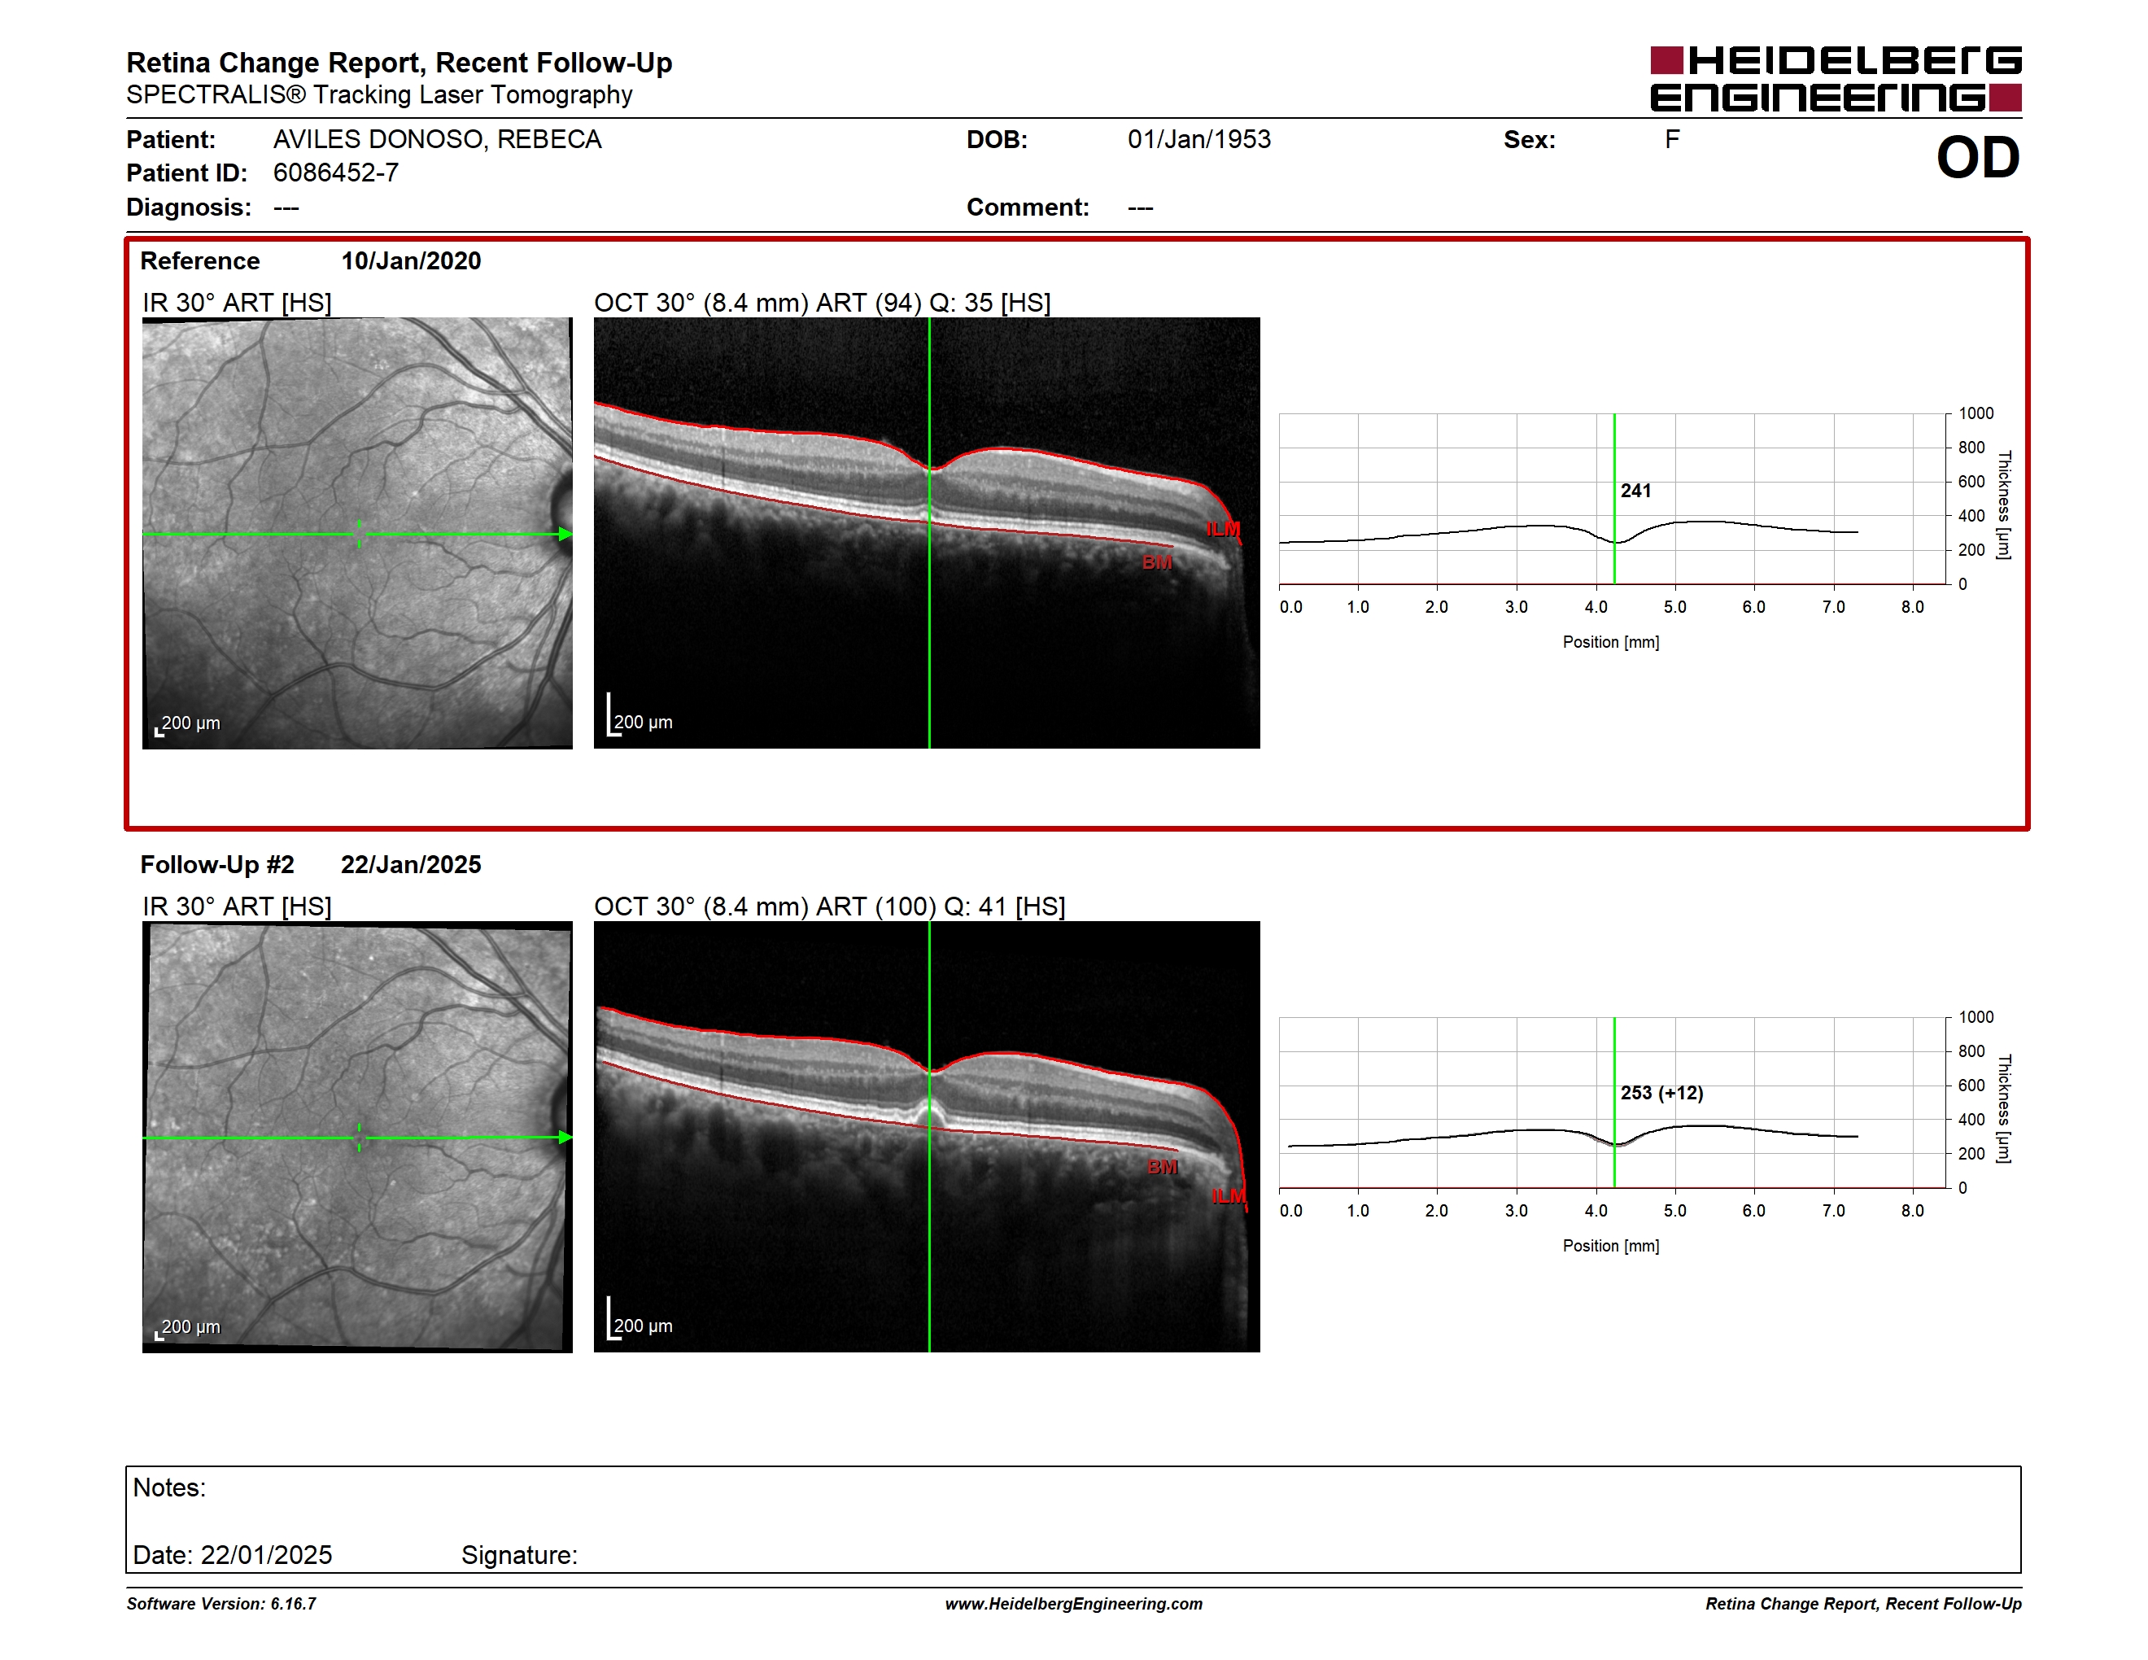This screenshot has height=1660, width=2148.
Task: Click the OD eye indicator
Action: click(1978, 157)
